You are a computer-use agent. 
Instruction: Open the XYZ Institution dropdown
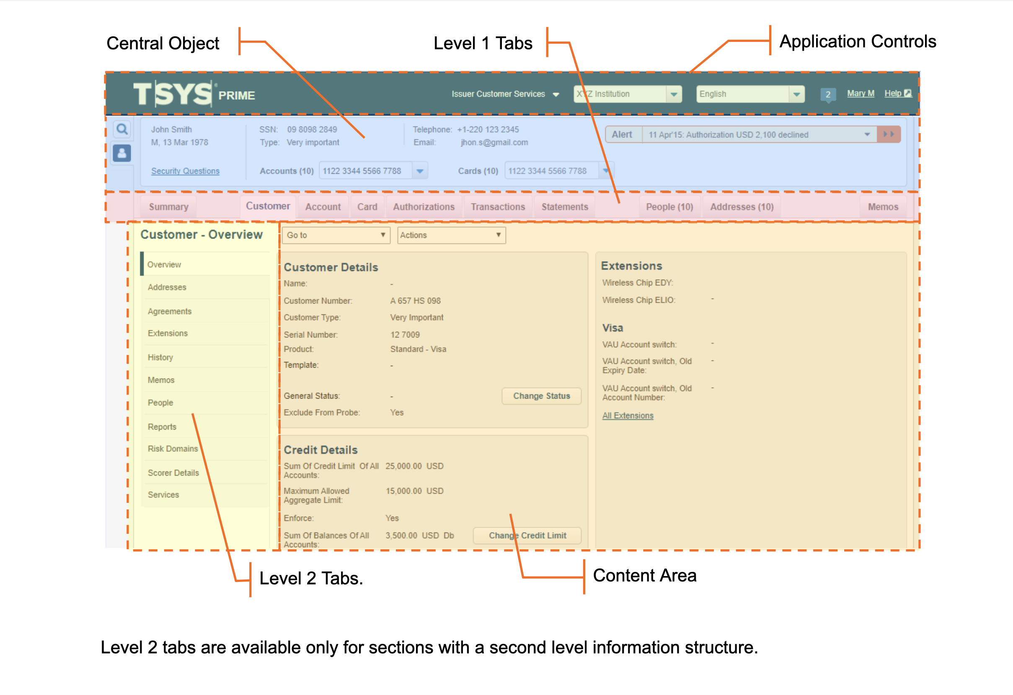point(627,94)
